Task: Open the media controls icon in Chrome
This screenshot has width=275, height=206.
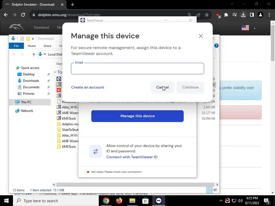Action: (x=234, y=15)
